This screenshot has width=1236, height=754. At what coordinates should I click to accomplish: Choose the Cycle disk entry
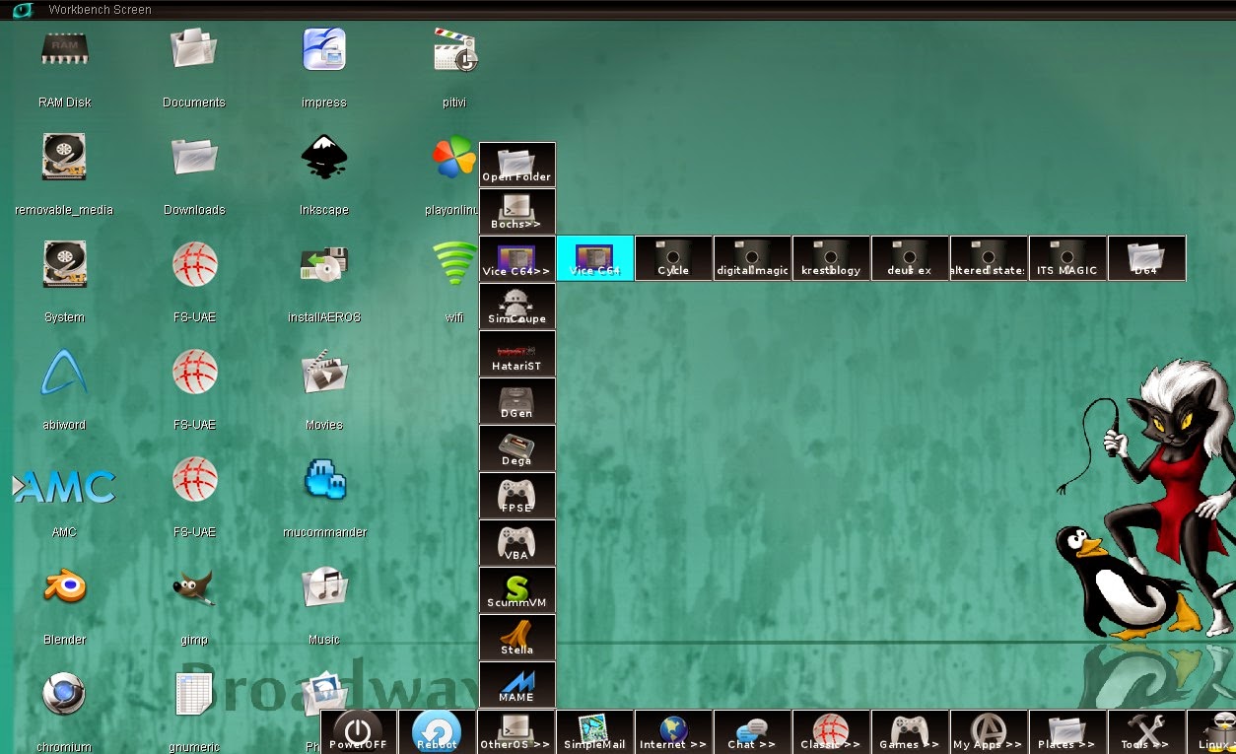click(674, 258)
